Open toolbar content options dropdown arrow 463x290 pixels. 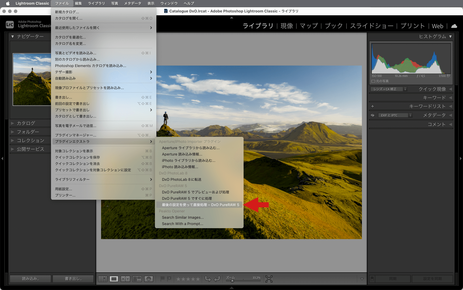point(362,279)
